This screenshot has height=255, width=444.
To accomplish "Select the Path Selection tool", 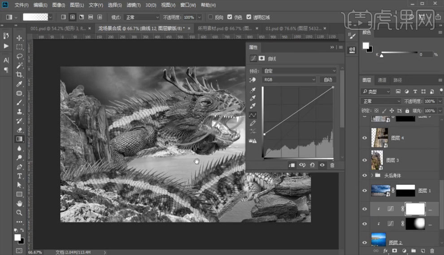I will 19,185.
